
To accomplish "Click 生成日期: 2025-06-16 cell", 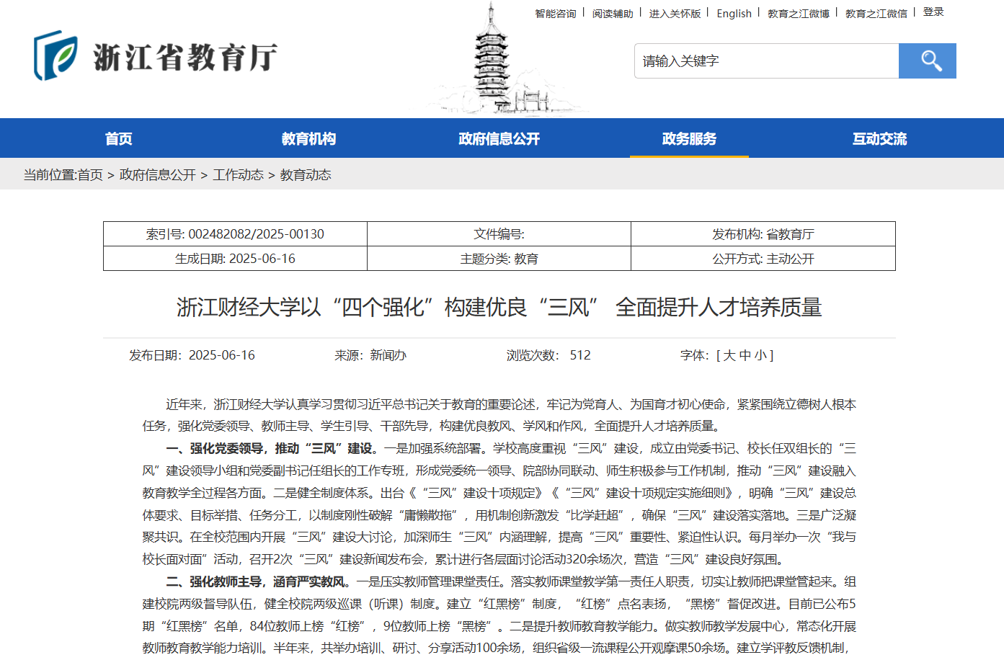I will click(235, 259).
